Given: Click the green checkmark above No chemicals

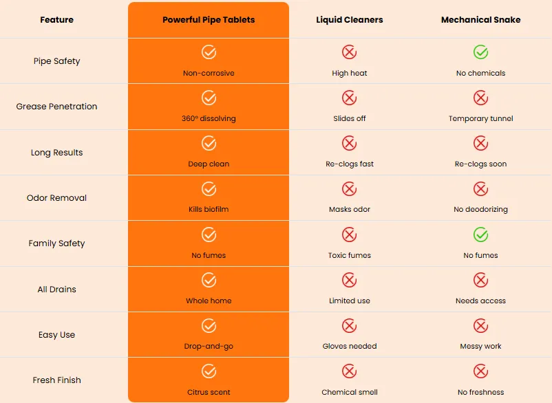Looking at the screenshot, I should point(480,52).
